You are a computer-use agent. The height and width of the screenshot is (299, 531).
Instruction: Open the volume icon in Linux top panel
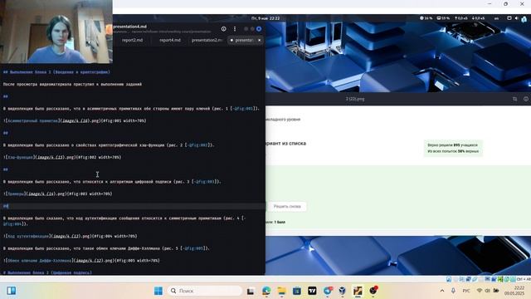516,18
